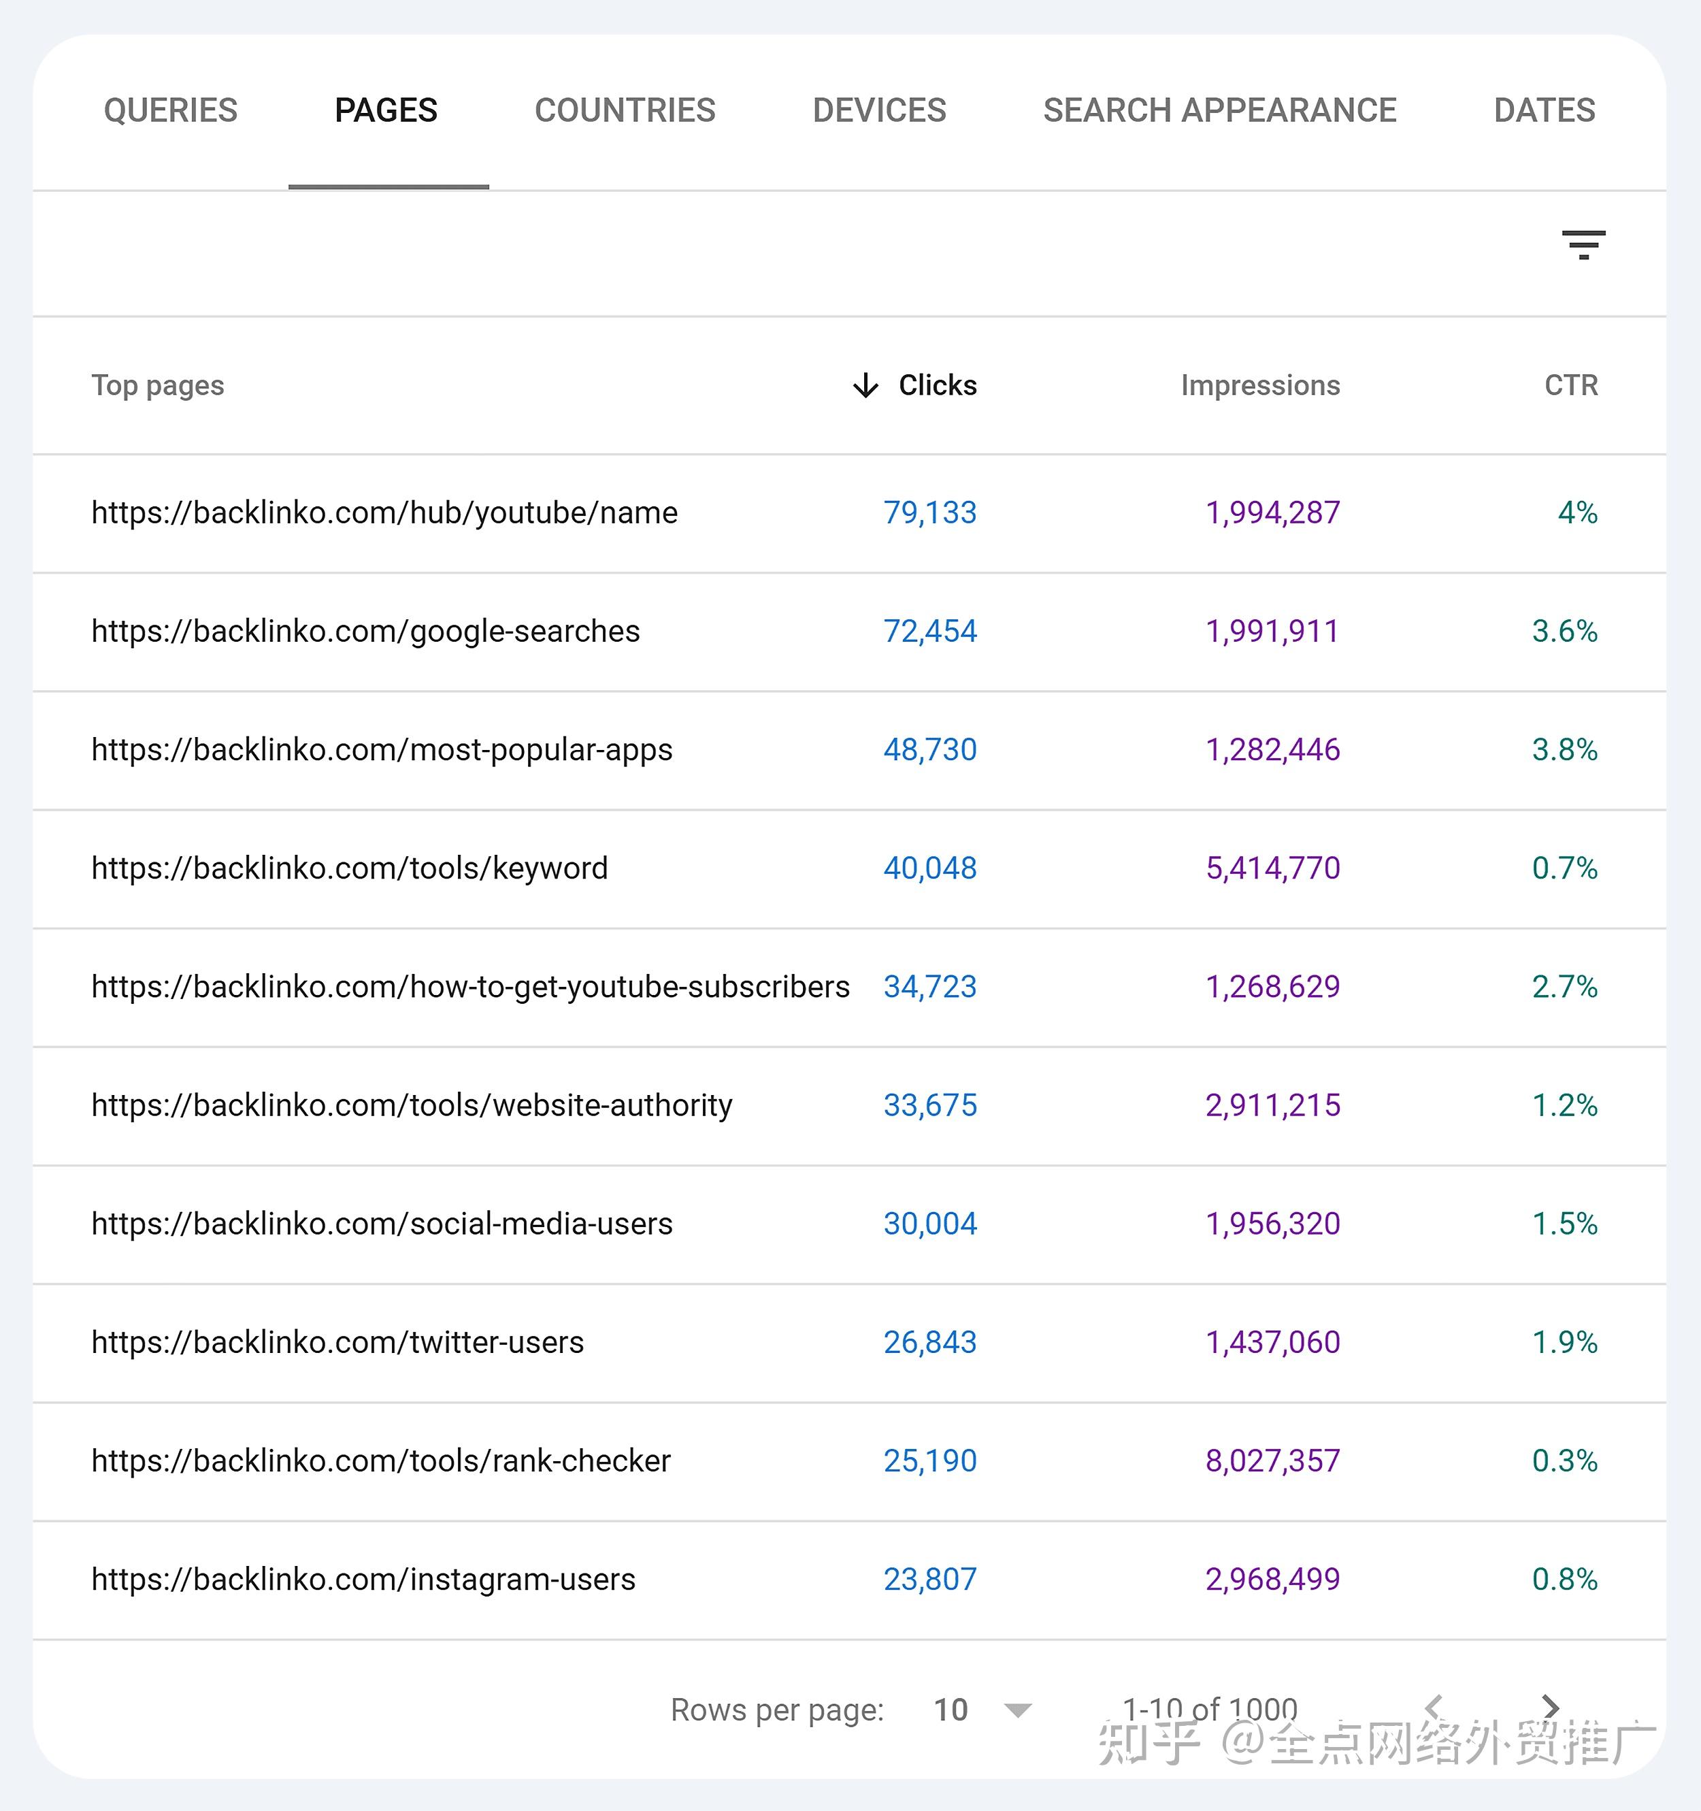Screen dimensions: 1701x1811
Task: Switch to the Devices tab
Action: (878, 110)
